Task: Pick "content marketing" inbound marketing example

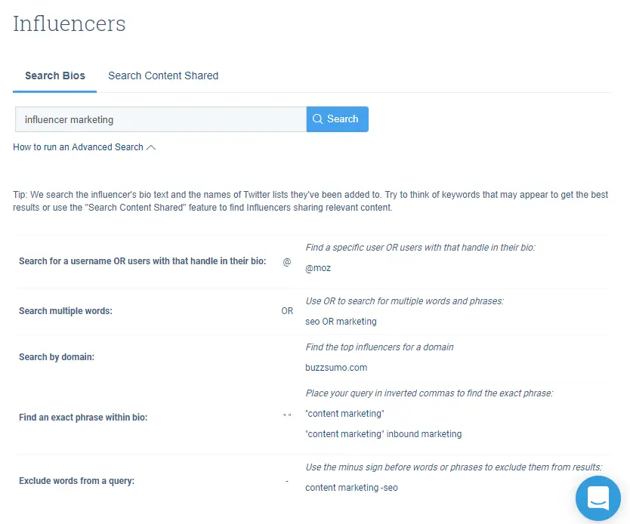Action: click(383, 434)
